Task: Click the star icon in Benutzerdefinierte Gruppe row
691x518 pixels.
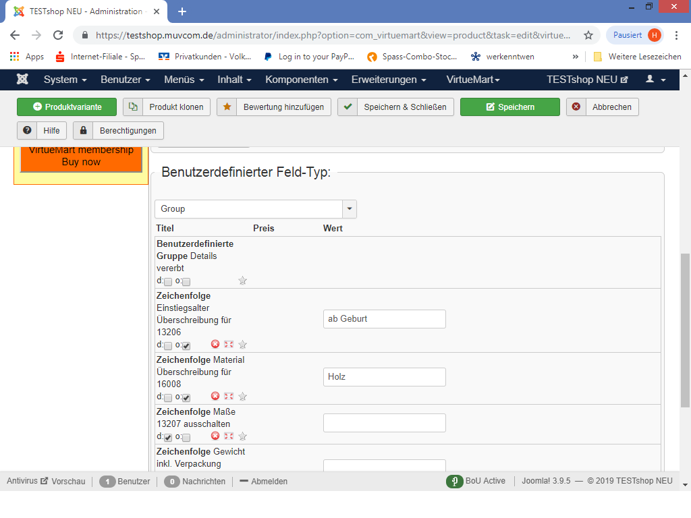Action: tap(243, 281)
